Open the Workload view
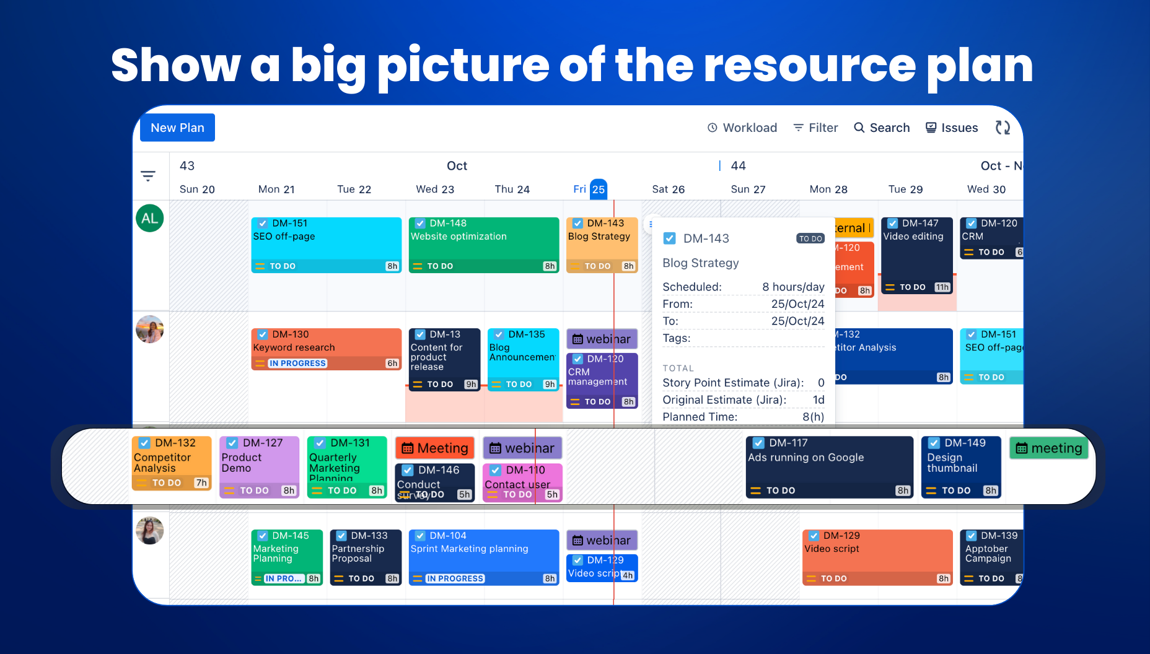This screenshot has width=1150, height=654. [x=742, y=128]
